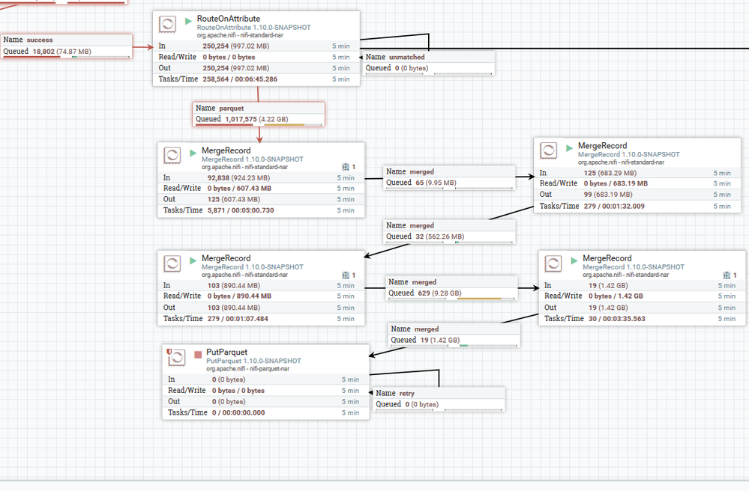Screen dimensions: 749x491
Task: Click PutParquet's red stopped status icon
Action: click(198, 355)
